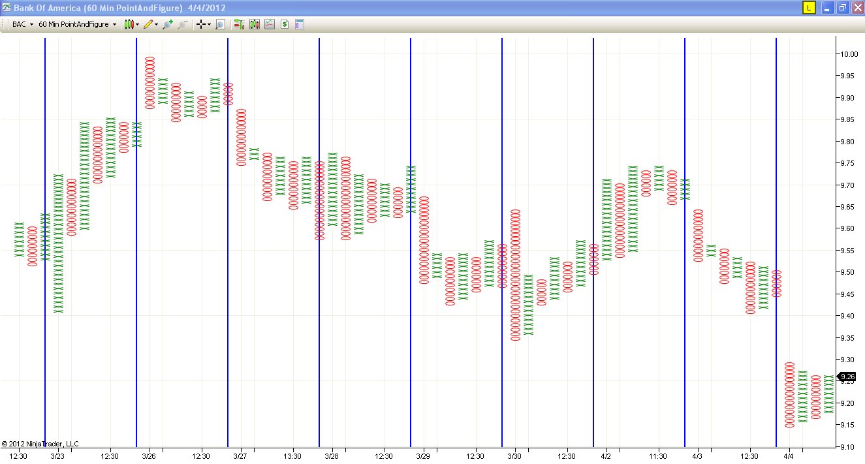Image resolution: width=865 pixels, height=464 pixels.
Task: Open the 60 Min PointAndFigure interval dropdown
Action: click(78, 24)
